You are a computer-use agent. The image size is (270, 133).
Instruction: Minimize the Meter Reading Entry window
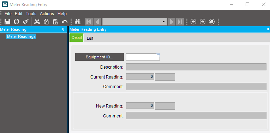click(x=232, y=4)
